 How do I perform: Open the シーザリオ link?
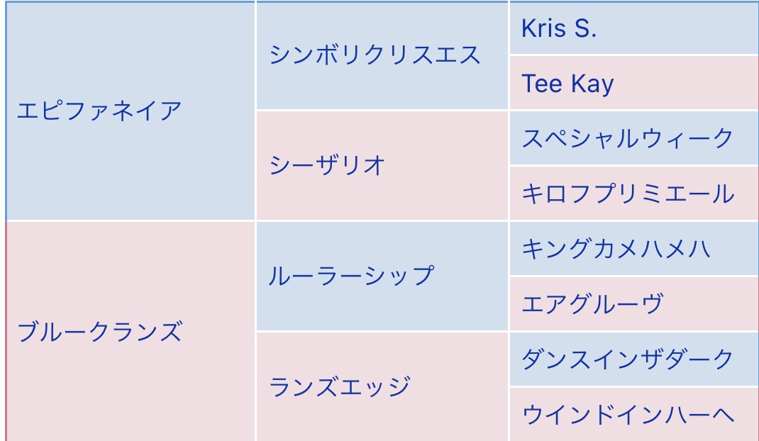[327, 165]
